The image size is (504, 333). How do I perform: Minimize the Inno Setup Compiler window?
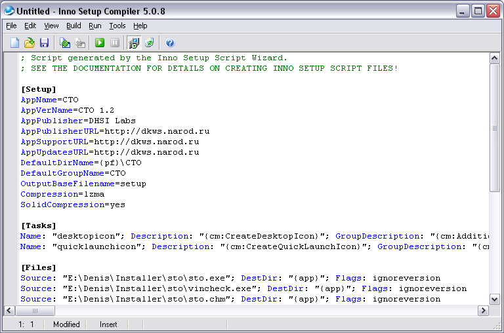pos(463,11)
